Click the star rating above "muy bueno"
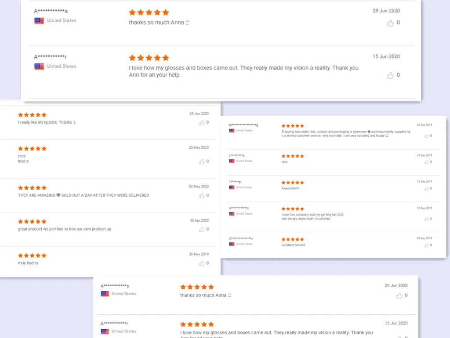 click(x=32, y=255)
